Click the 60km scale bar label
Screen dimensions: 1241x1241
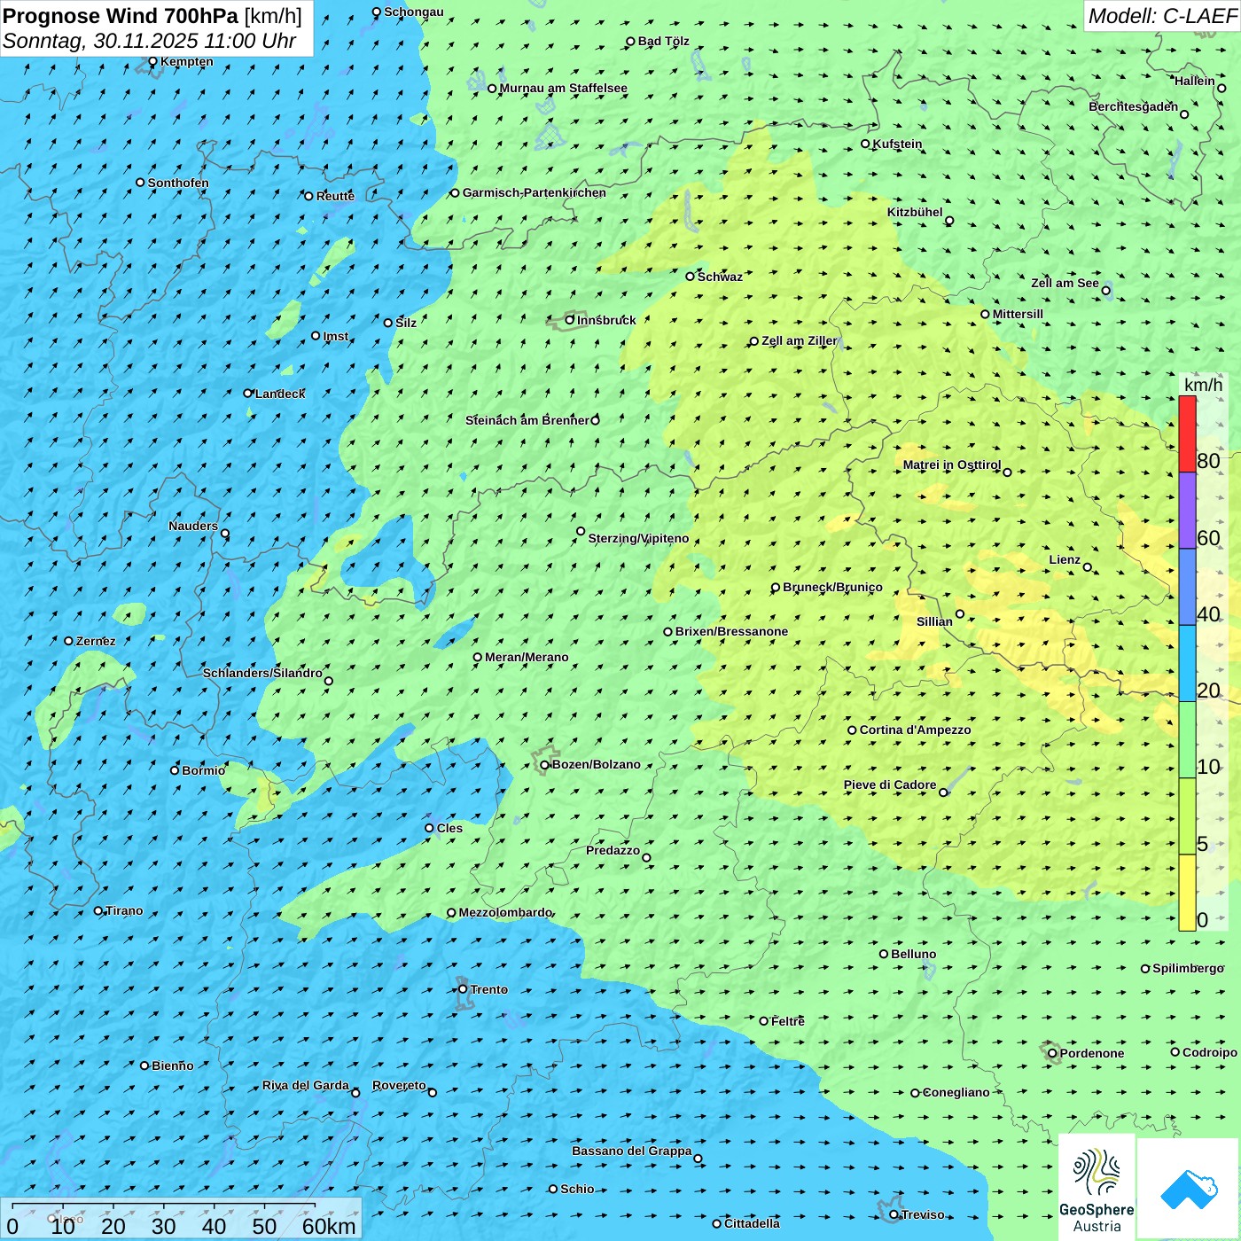(329, 1226)
